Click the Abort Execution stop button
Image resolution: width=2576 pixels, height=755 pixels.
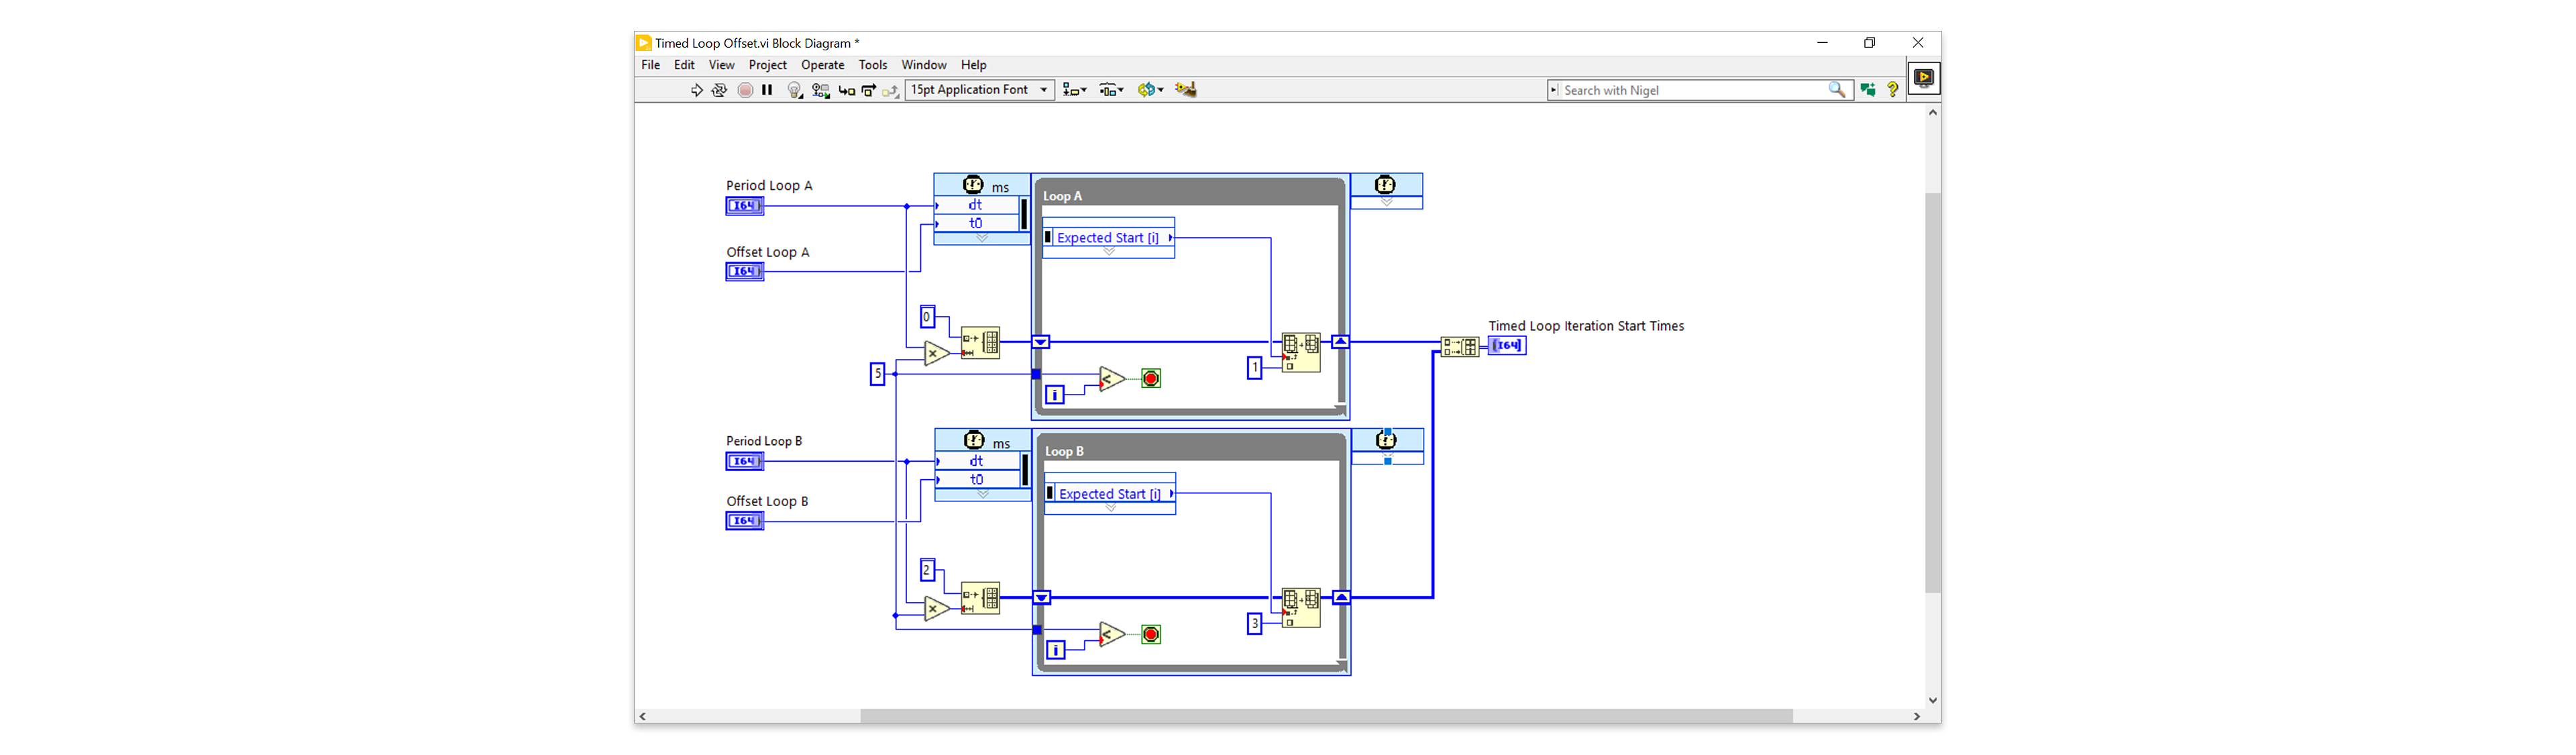[x=745, y=90]
